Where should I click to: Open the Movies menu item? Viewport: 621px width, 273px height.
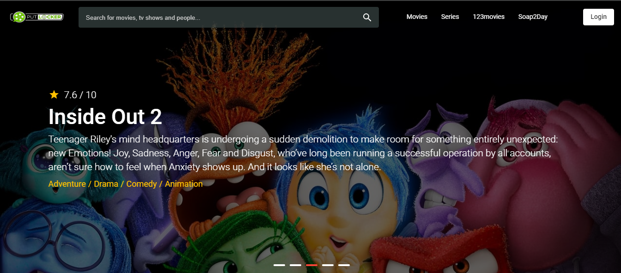click(x=417, y=17)
